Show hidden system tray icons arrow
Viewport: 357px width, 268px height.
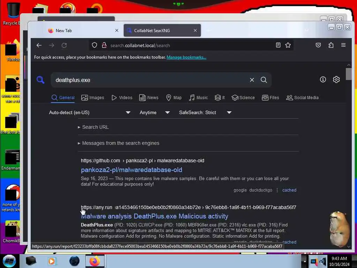tap(305, 261)
